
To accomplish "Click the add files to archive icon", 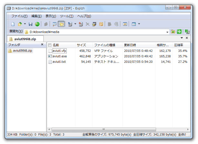I will pos(81,24).
